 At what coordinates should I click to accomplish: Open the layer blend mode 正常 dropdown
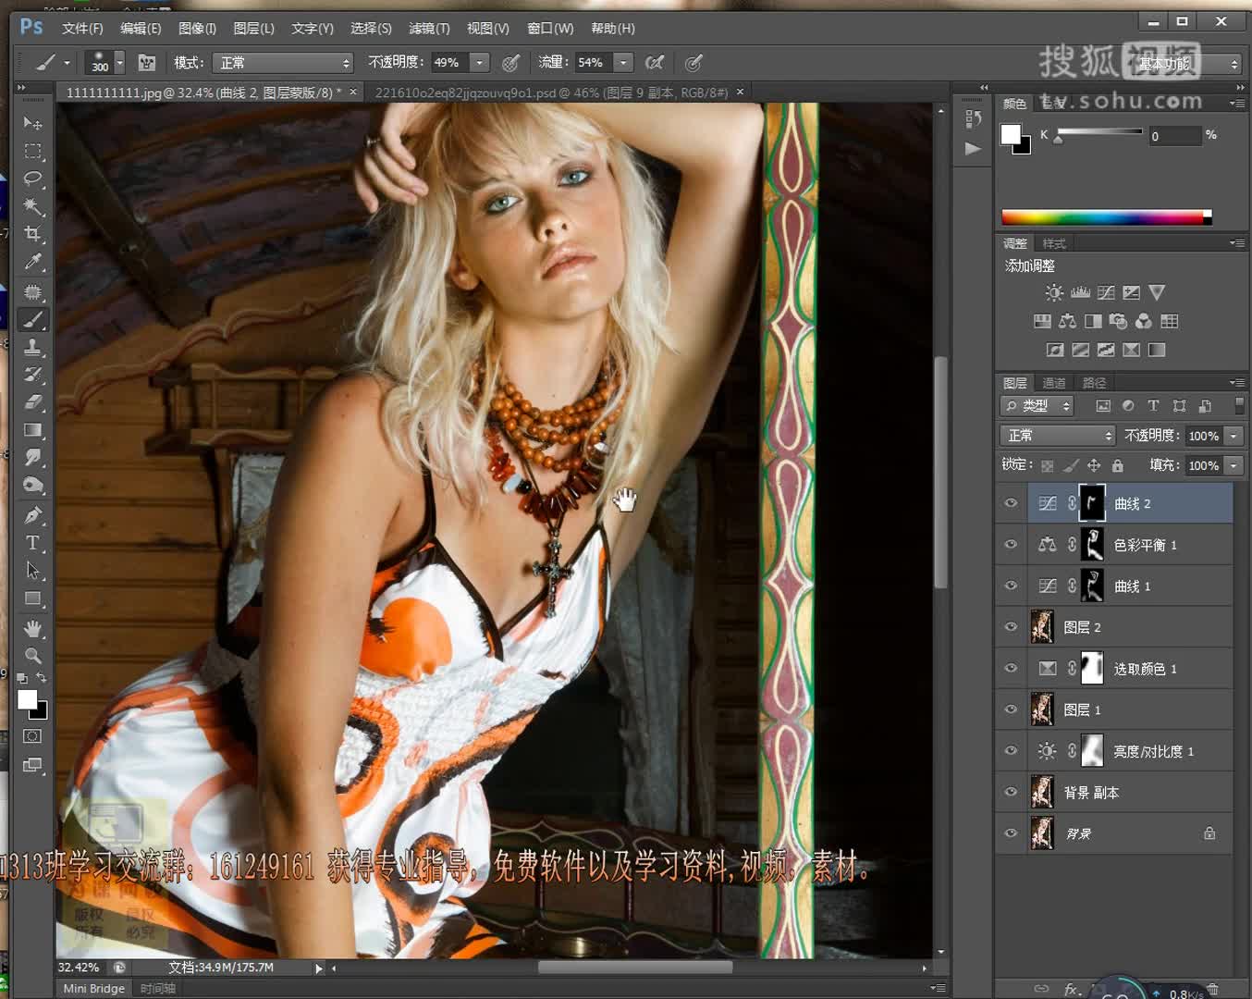1057,436
